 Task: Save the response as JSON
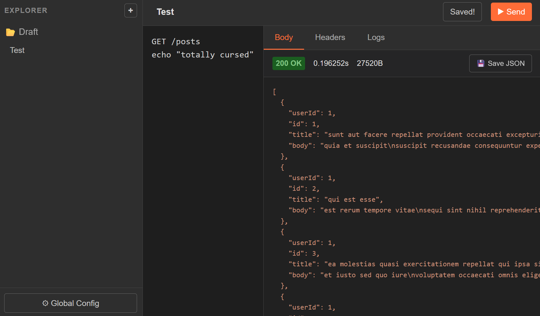[x=500, y=63]
